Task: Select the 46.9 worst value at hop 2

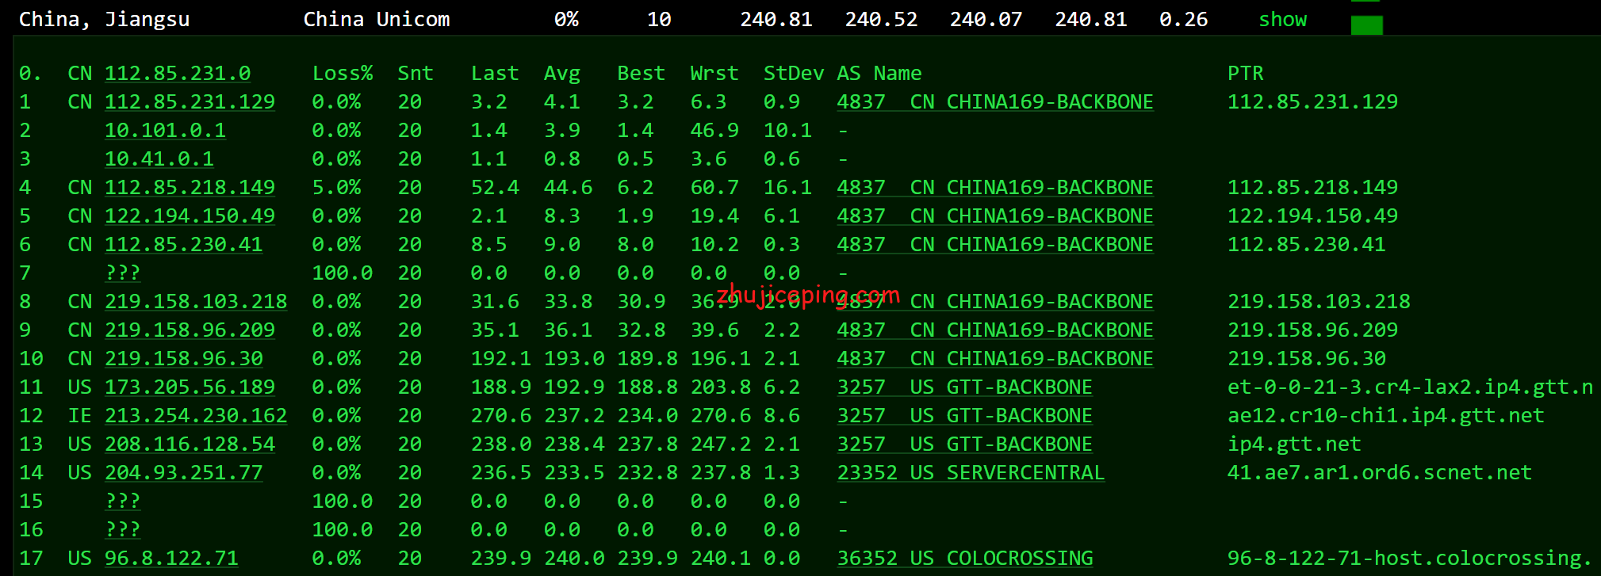Action: click(714, 131)
